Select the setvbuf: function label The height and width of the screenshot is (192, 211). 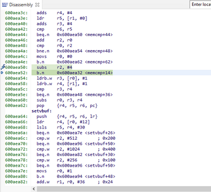pos(42,111)
